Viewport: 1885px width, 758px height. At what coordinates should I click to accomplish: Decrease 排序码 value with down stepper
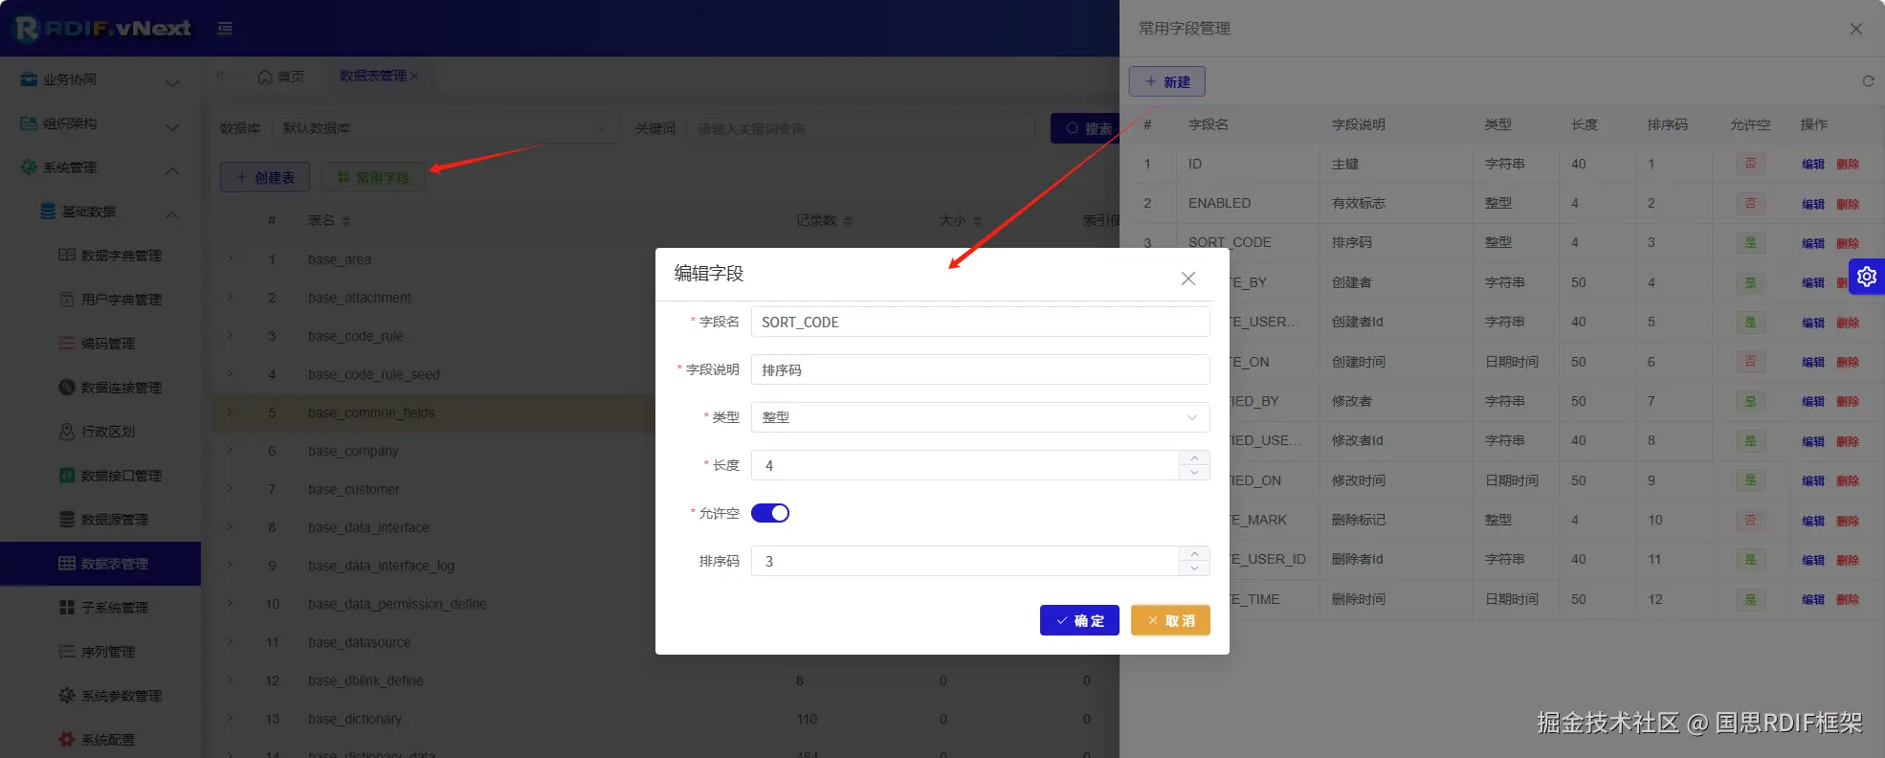point(1194,568)
